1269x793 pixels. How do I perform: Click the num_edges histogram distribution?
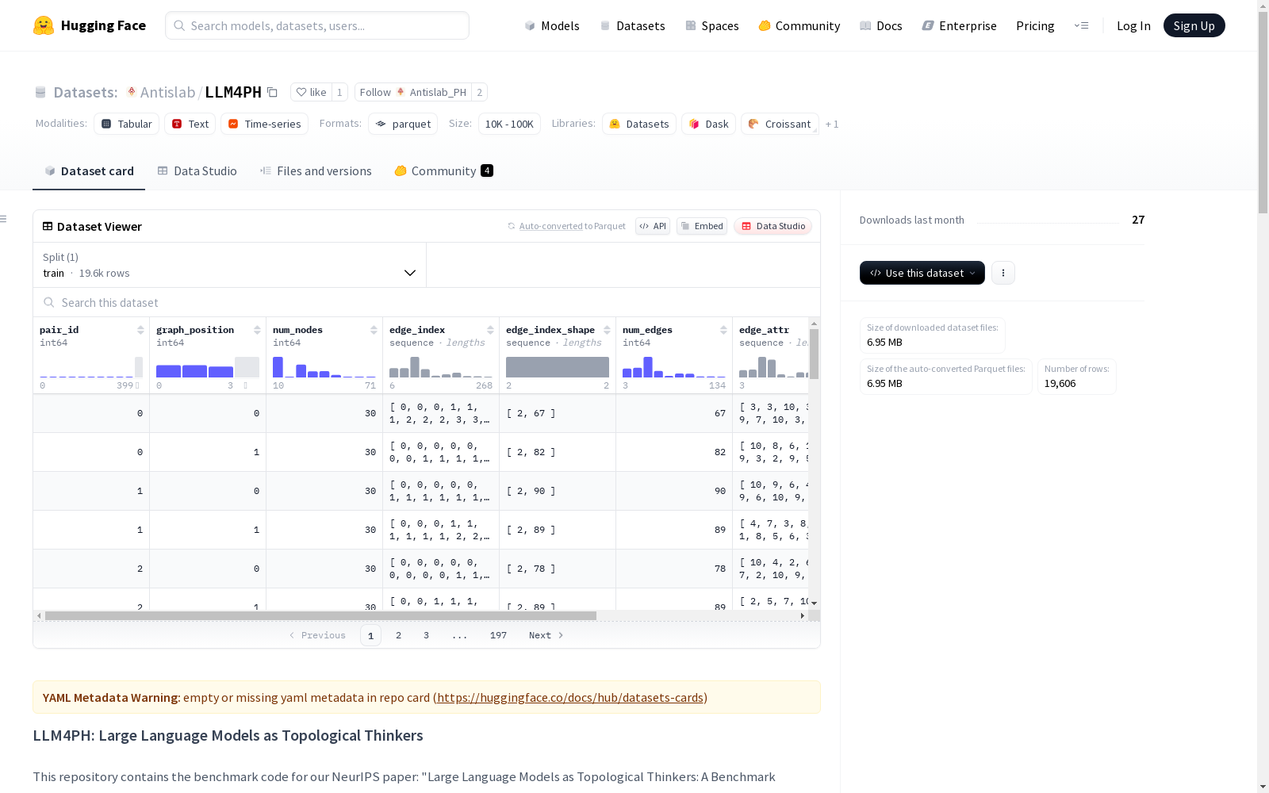click(674, 367)
